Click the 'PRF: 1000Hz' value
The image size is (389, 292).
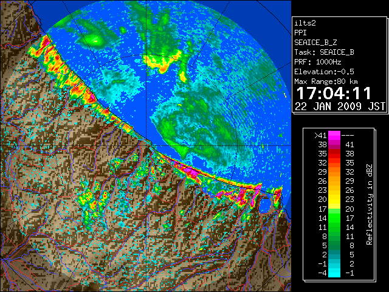click(x=317, y=62)
